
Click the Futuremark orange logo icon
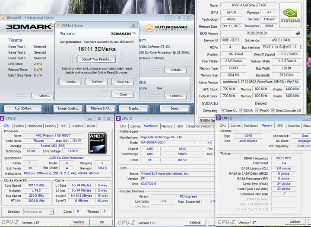pos(149,28)
